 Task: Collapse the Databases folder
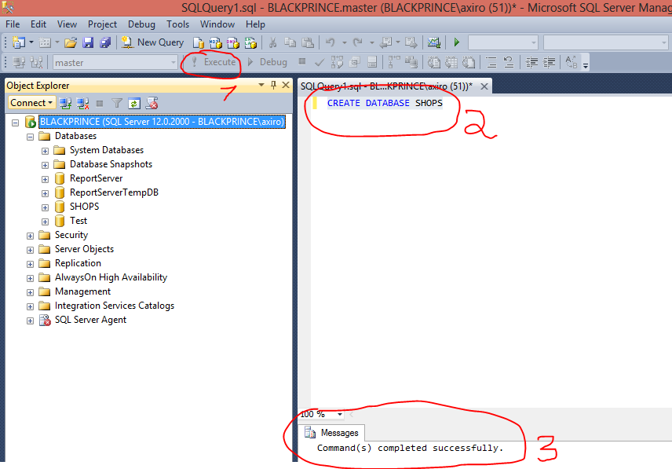30,137
